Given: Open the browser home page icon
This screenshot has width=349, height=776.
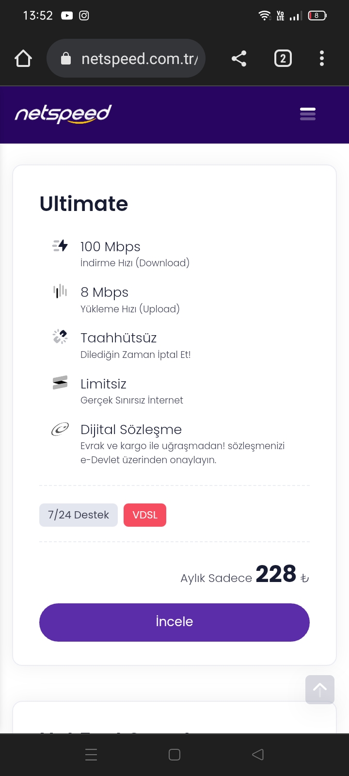Looking at the screenshot, I should 23,59.
